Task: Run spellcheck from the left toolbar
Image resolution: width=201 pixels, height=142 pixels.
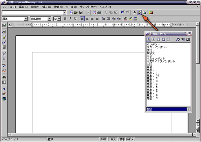Action: (x=4, y=65)
